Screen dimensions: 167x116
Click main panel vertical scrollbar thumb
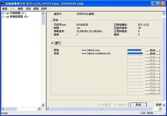[x=164, y=59]
